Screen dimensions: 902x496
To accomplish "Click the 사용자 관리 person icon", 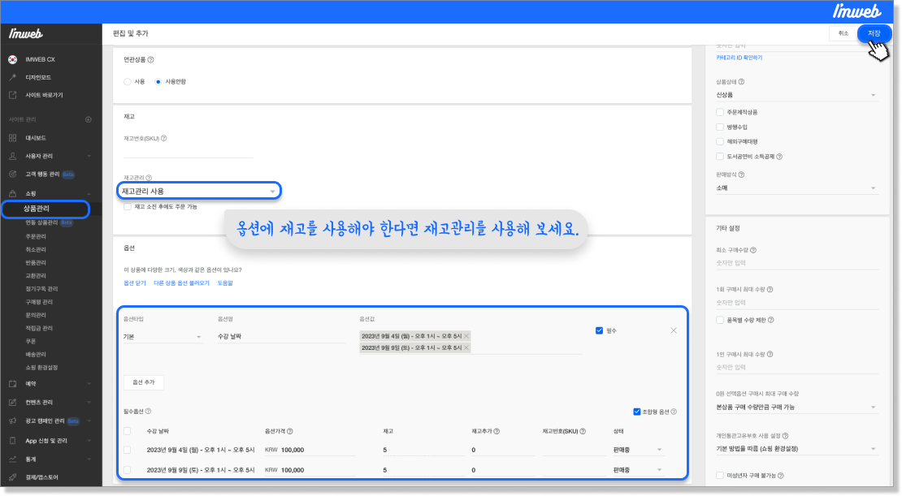I will pos(12,156).
